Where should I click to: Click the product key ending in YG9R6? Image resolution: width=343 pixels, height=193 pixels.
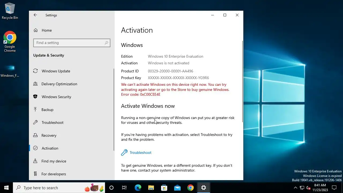coord(178,78)
